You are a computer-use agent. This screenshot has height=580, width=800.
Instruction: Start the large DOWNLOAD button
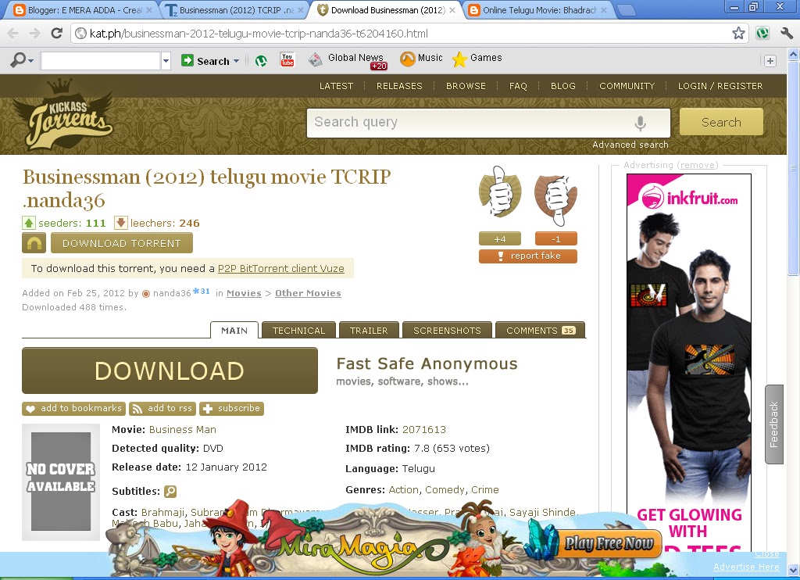[x=170, y=371]
